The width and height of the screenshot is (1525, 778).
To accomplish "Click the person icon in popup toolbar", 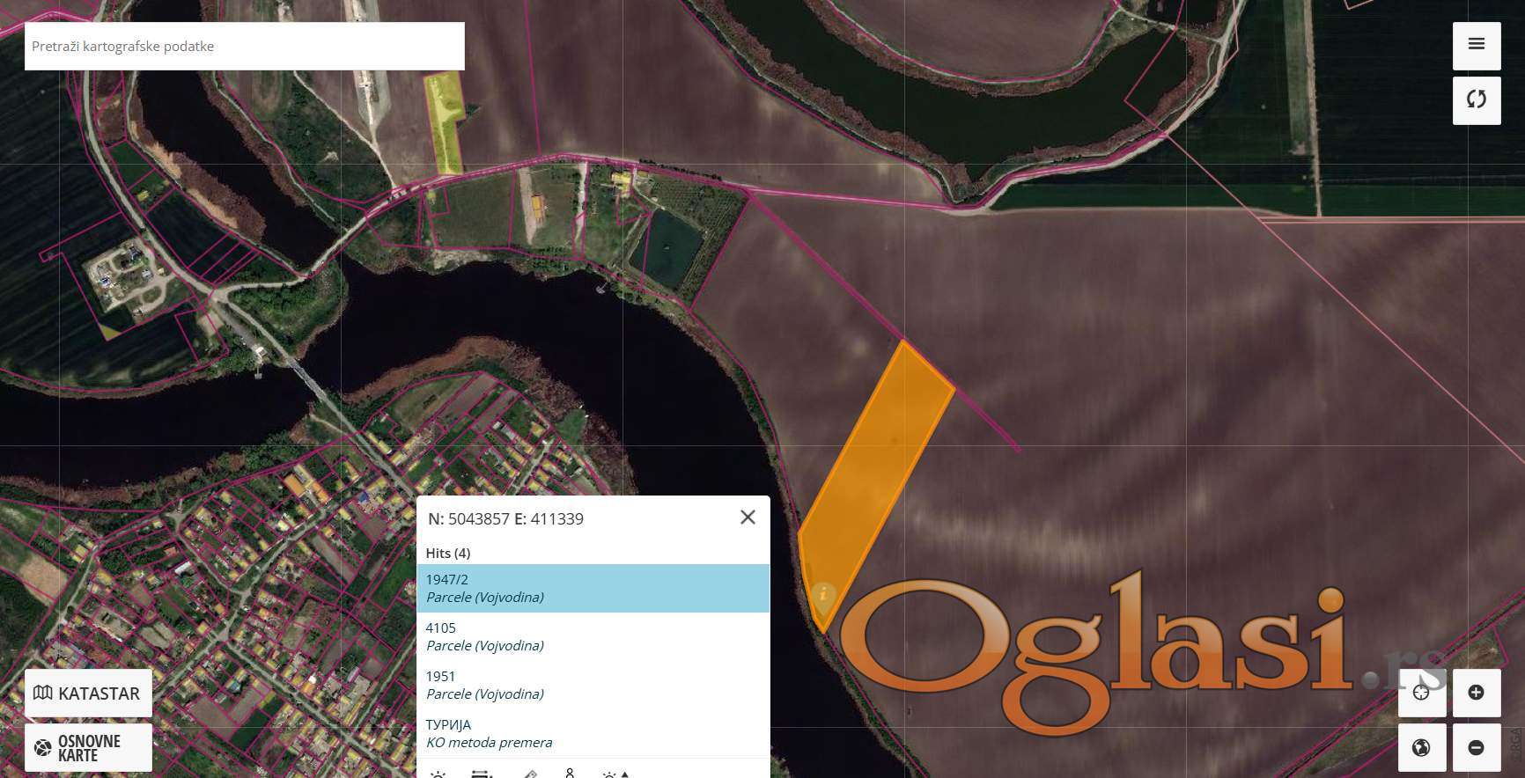I will [570, 773].
